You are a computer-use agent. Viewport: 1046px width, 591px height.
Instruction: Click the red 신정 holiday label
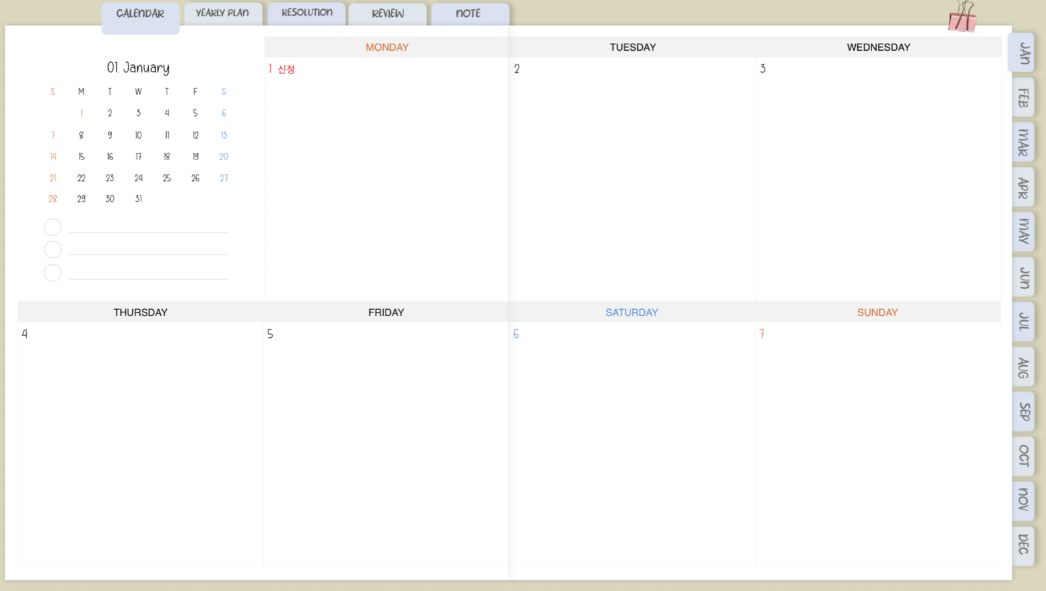click(x=287, y=69)
